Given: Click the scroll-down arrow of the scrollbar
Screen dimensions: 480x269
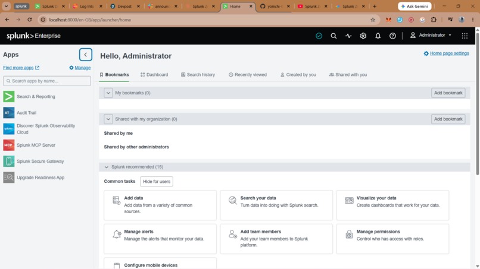Looking at the screenshot, I should coord(477,266).
